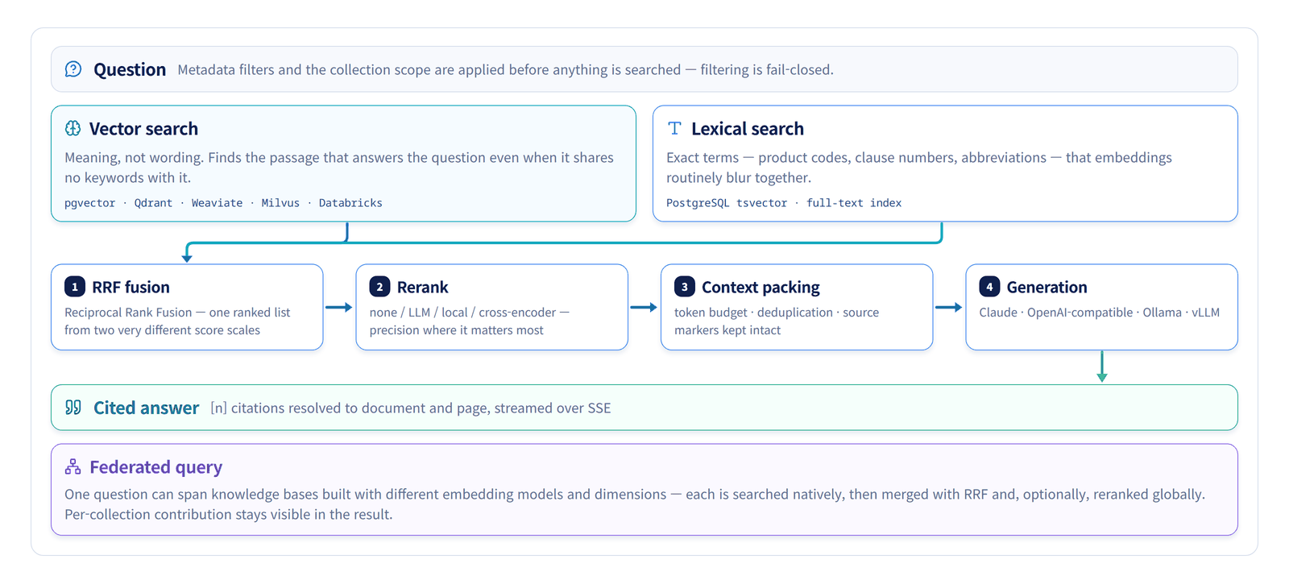The height and width of the screenshot is (580, 1289).
Task: Click the Context packing card title
Action: click(761, 288)
